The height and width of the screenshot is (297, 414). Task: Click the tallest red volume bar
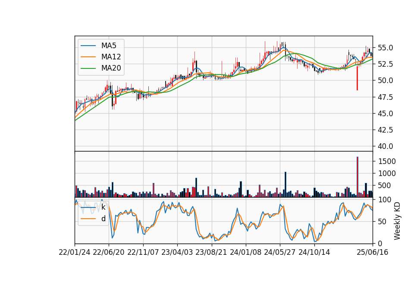pos(357,177)
